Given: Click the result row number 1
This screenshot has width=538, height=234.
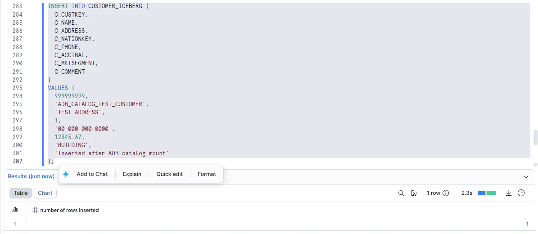Looking at the screenshot, I should click(15, 224).
